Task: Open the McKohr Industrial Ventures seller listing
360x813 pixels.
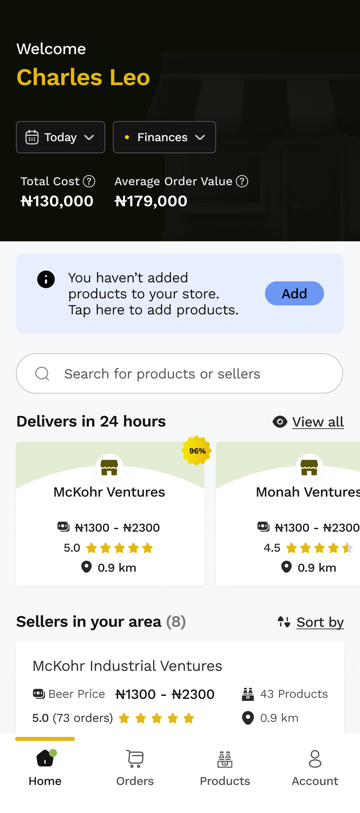Action: click(127, 666)
